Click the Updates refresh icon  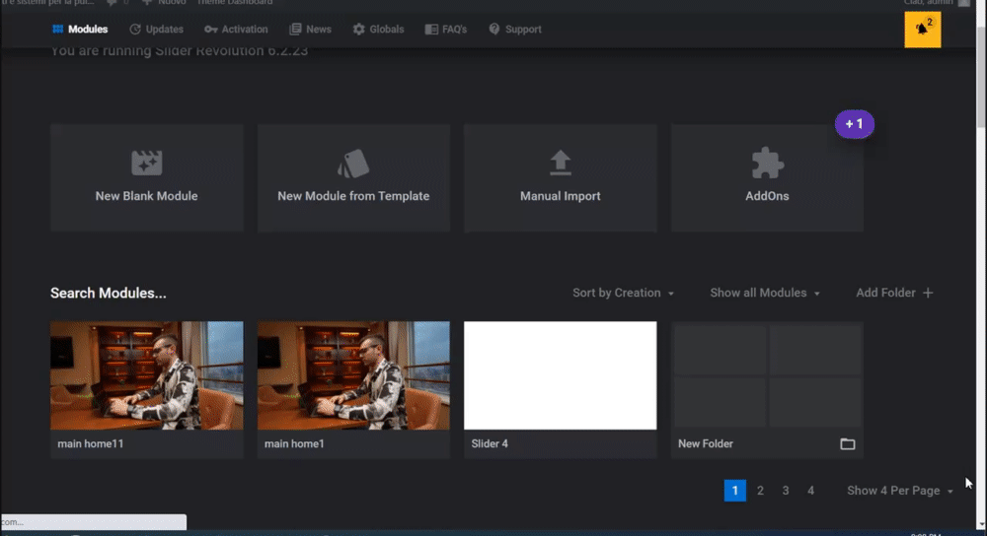click(134, 29)
